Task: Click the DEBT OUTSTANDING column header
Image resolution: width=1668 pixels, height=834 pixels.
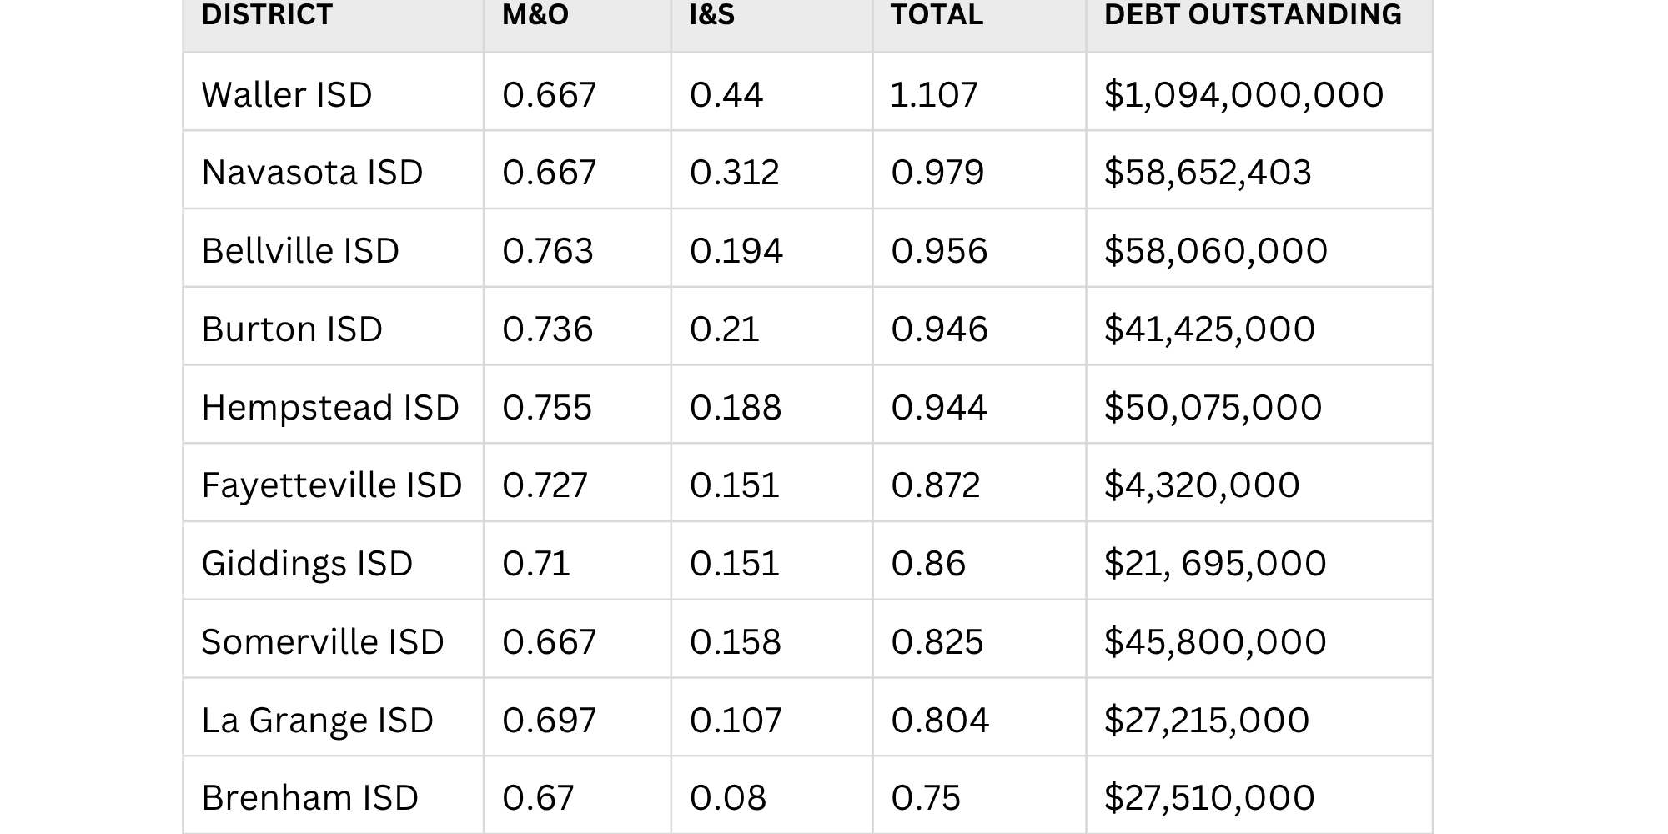Action: pos(1253,15)
